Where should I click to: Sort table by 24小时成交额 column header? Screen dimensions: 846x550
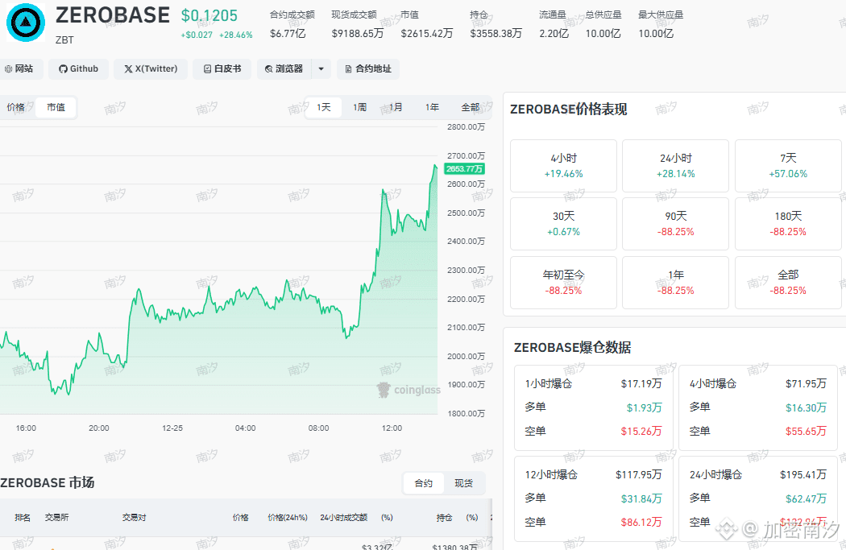coord(344,518)
